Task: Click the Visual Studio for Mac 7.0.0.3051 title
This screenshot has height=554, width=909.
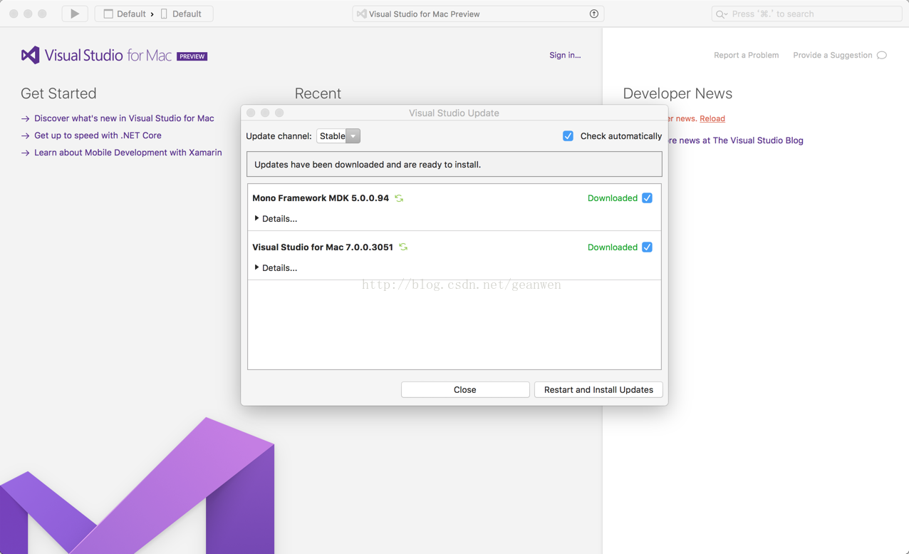Action: (x=323, y=247)
